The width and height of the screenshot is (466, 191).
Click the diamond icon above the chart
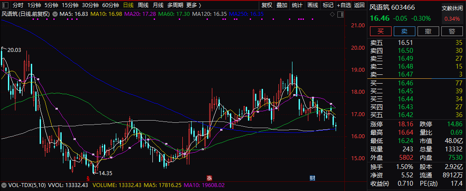[x=332, y=14]
